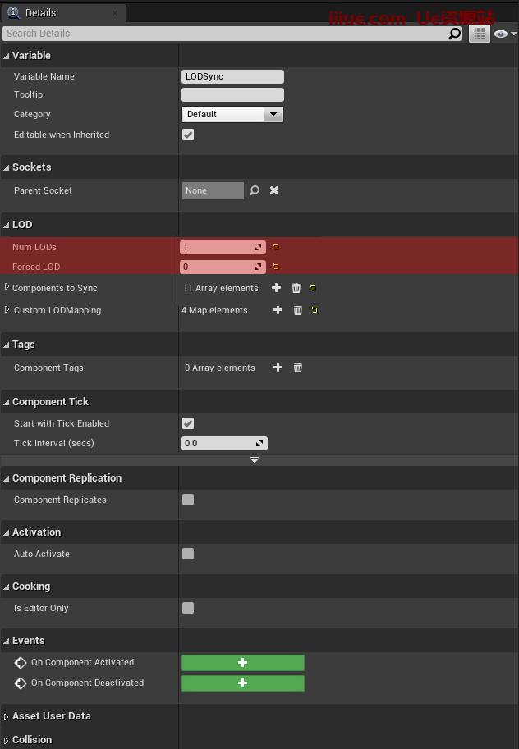The image size is (519, 749).
Task: Reset Num LODs to default value
Action: click(x=276, y=246)
